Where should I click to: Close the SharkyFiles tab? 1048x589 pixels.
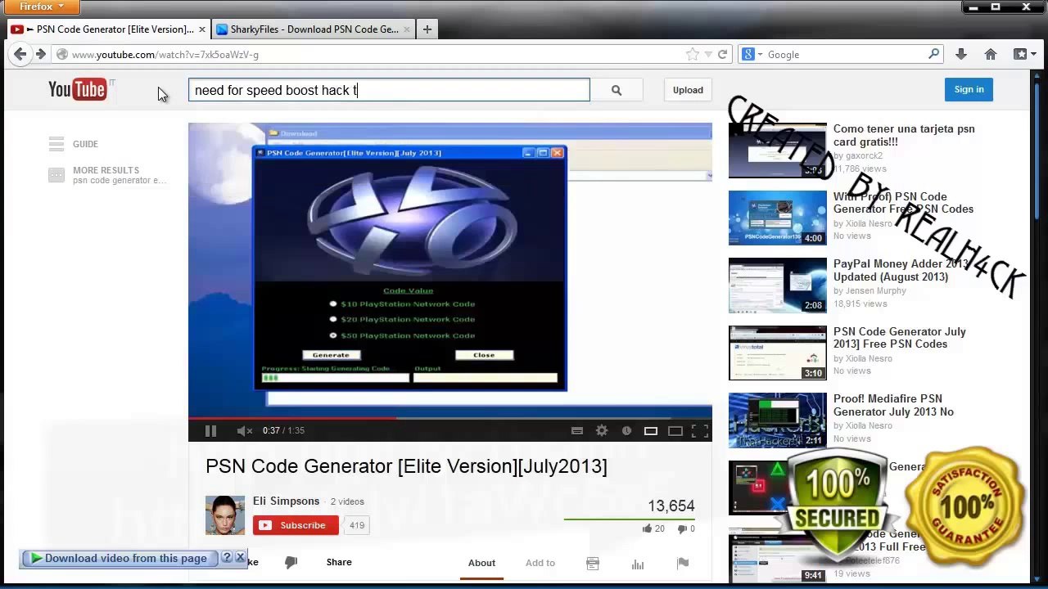(406, 29)
